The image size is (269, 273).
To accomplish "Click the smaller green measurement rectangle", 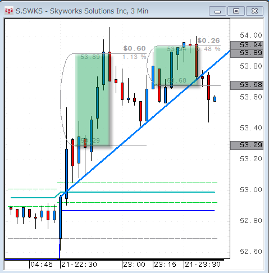I will 176,66.
